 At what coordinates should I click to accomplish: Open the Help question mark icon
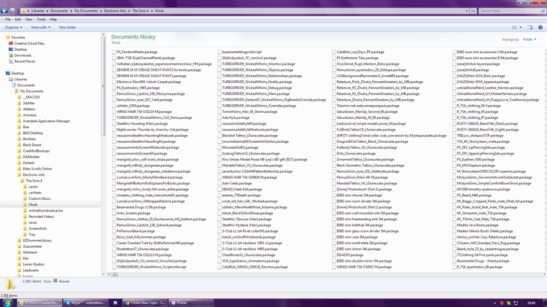540,27
